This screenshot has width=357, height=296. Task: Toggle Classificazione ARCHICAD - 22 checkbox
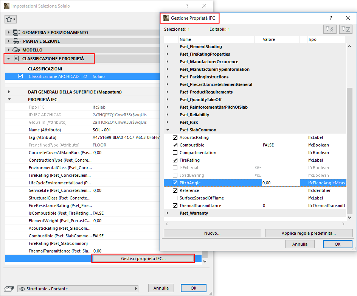click(x=20, y=76)
